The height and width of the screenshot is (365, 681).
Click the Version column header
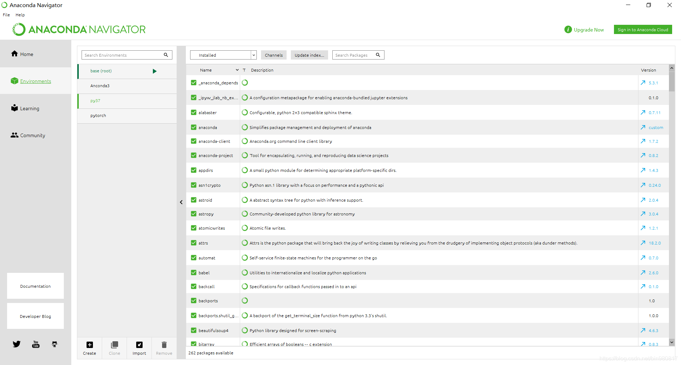pos(648,70)
